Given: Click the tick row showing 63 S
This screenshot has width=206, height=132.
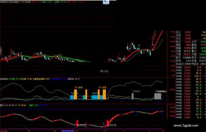Looking at the screenshot, I should tap(191, 114).
